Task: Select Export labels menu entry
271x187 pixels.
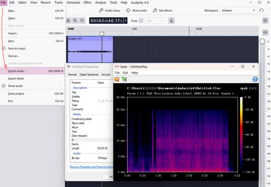Action: (x=33, y=79)
